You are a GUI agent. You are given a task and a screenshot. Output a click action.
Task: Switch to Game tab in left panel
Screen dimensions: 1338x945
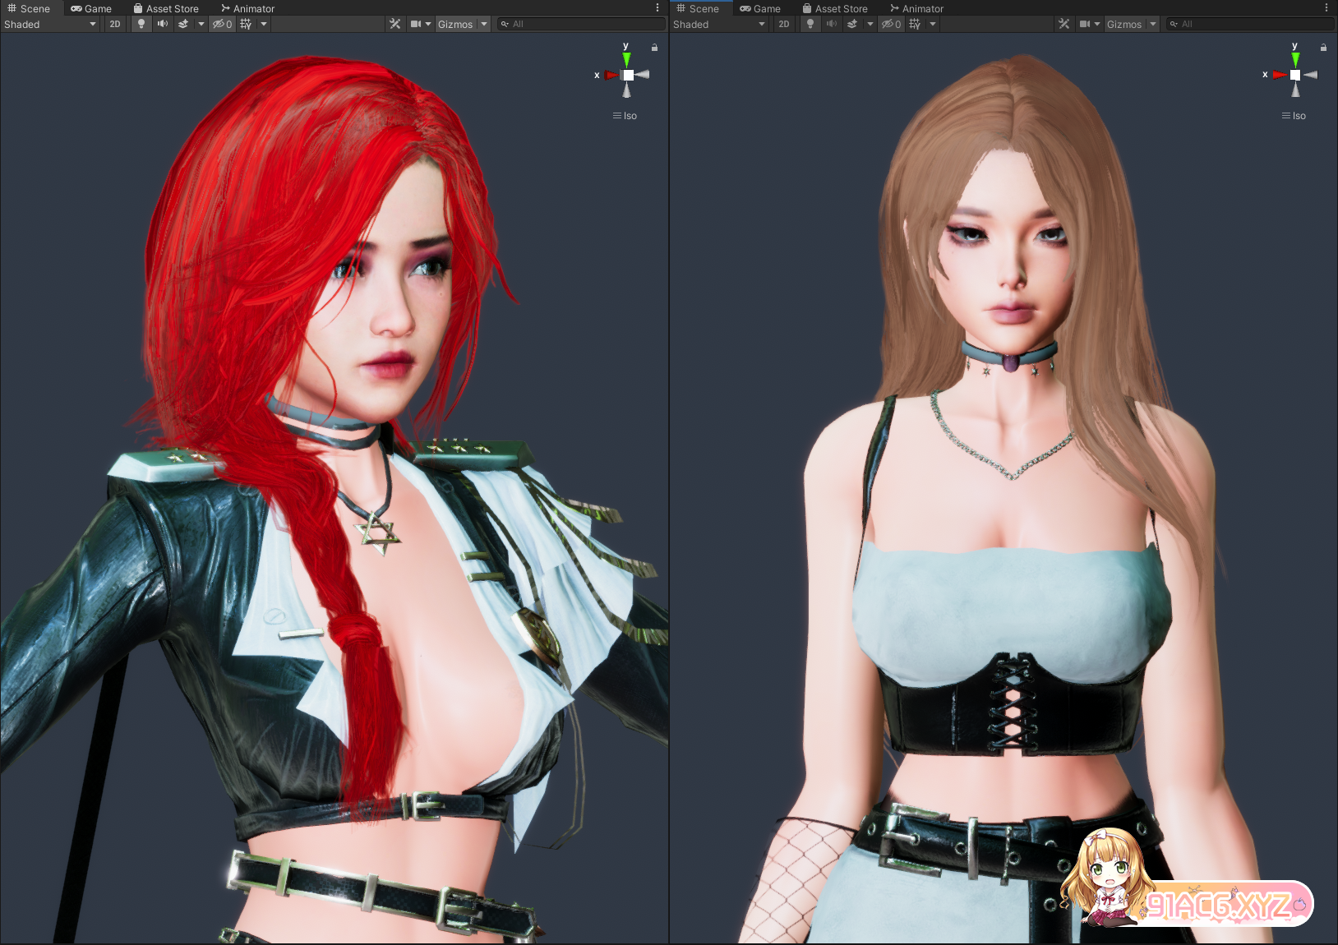tap(91, 8)
